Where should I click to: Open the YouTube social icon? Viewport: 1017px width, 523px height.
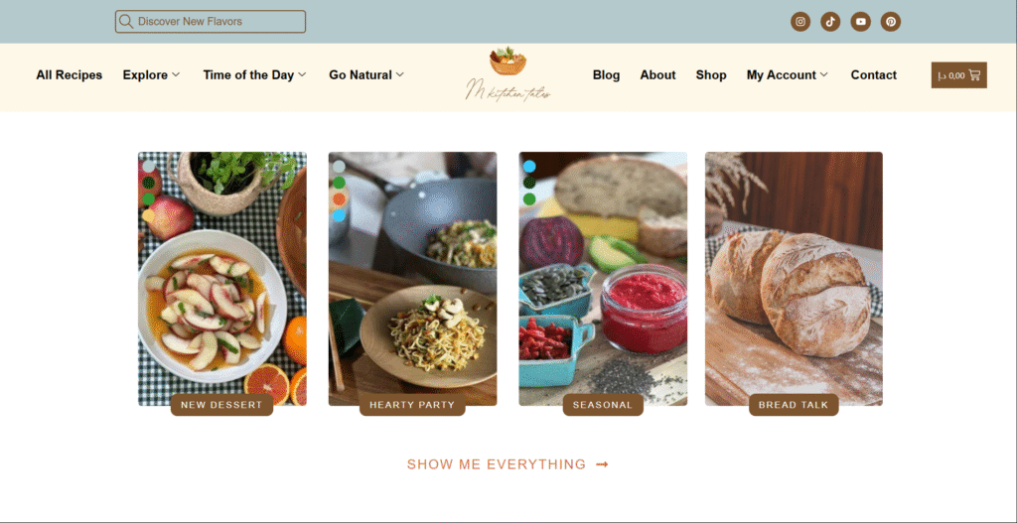click(861, 22)
